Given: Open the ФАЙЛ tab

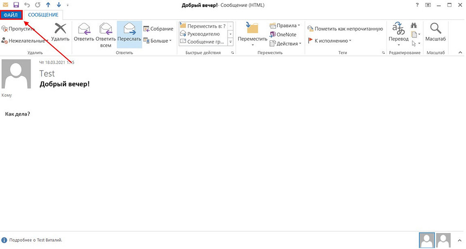Looking at the screenshot, I should click(11, 15).
